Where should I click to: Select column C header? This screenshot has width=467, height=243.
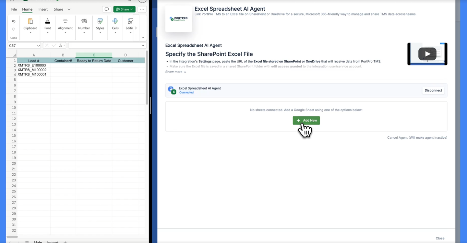(94, 55)
